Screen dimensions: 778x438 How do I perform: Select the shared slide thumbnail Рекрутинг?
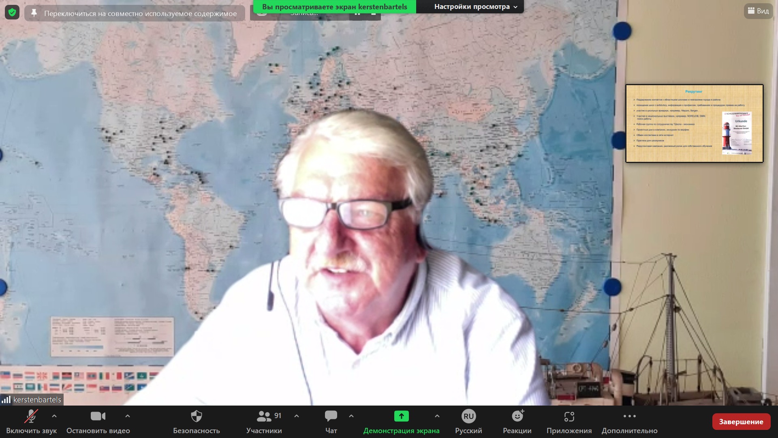(694, 123)
